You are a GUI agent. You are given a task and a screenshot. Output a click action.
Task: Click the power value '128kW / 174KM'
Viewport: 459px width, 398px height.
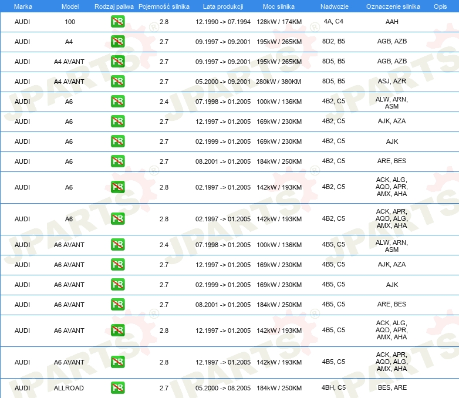tap(279, 22)
